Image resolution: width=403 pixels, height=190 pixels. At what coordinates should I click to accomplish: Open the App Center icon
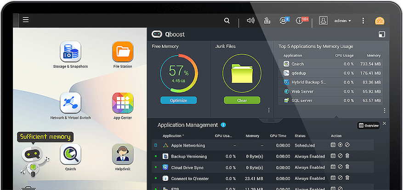(x=123, y=103)
